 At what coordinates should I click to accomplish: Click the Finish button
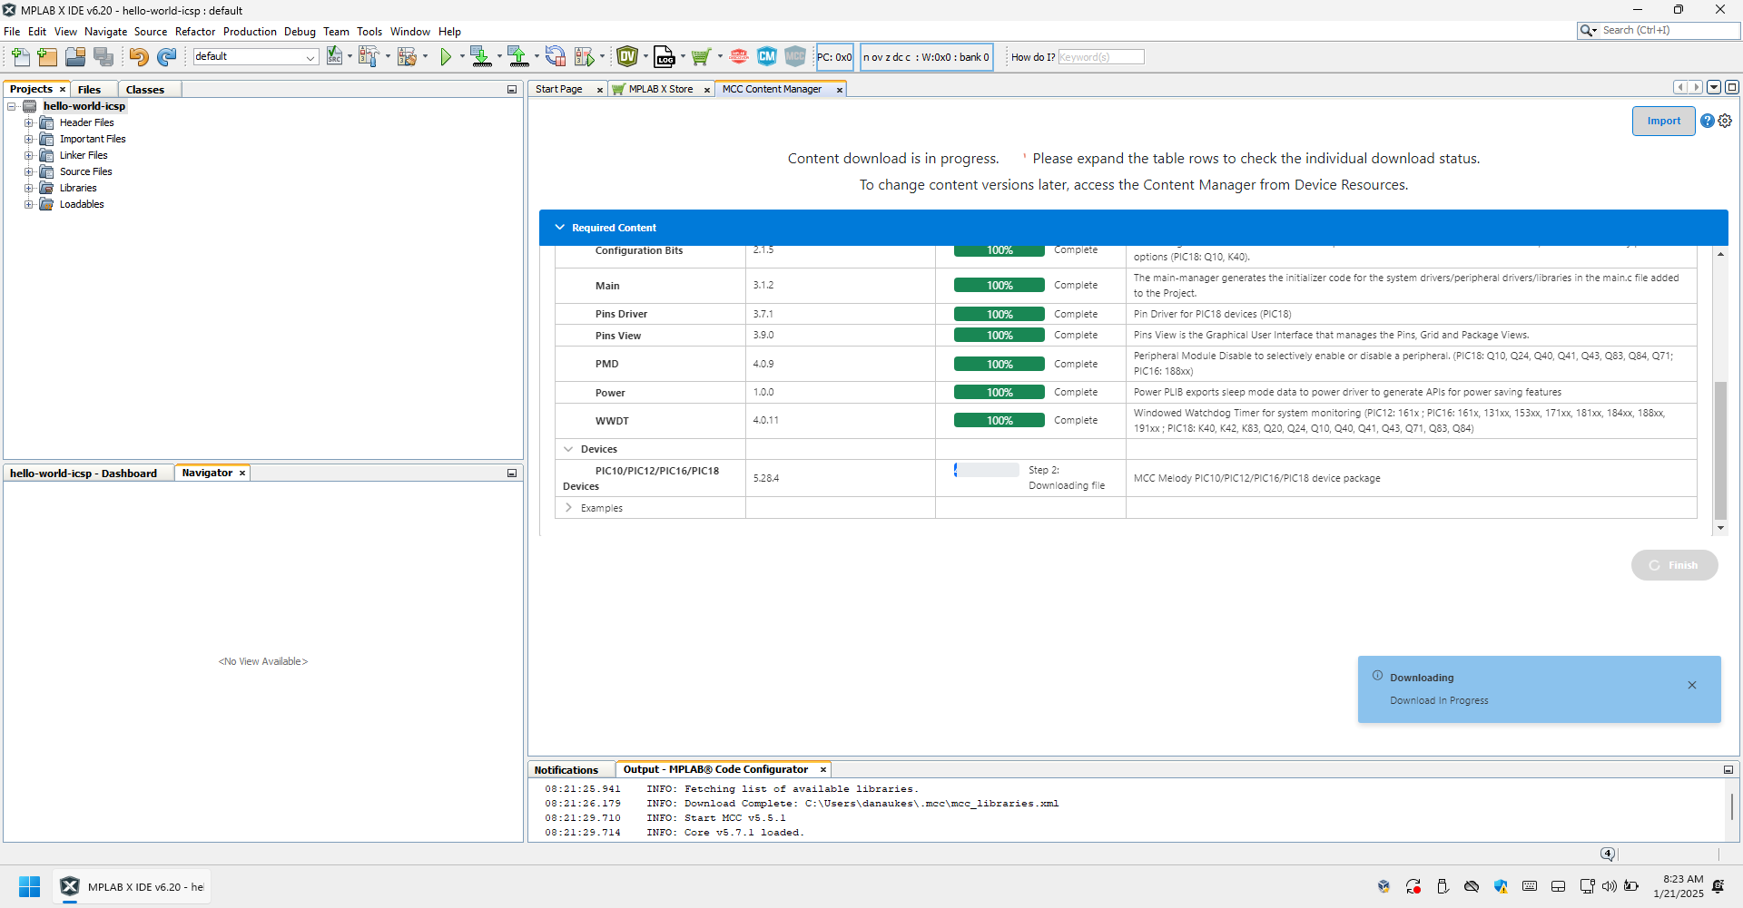point(1674,565)
